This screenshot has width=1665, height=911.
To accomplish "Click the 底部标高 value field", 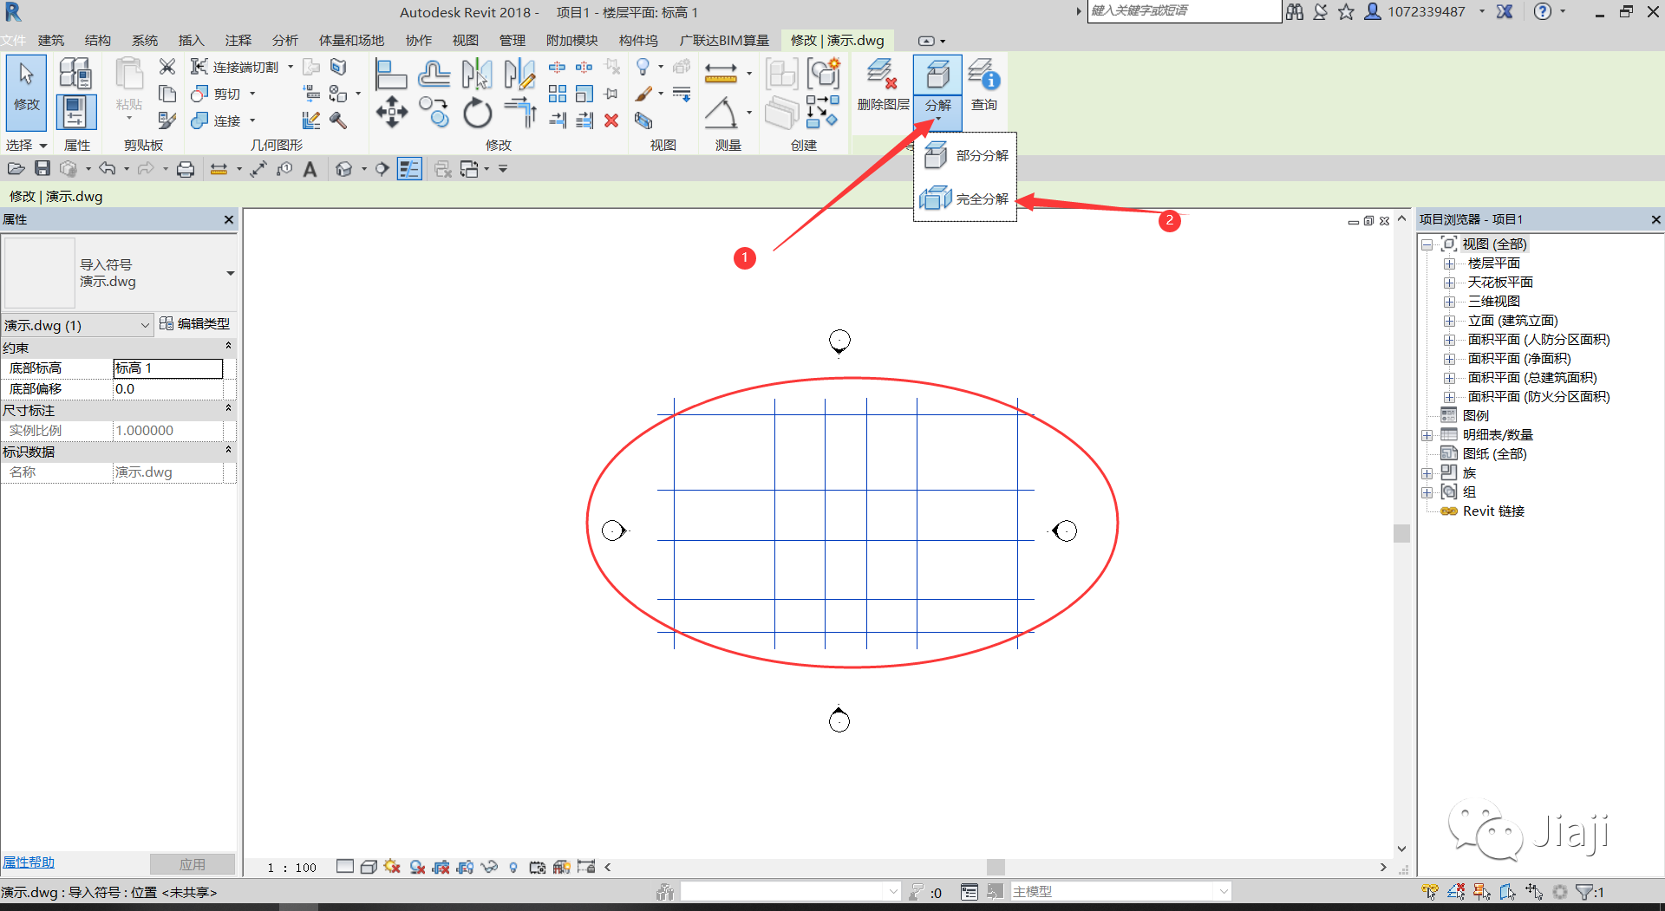I will tap(168, 368).
